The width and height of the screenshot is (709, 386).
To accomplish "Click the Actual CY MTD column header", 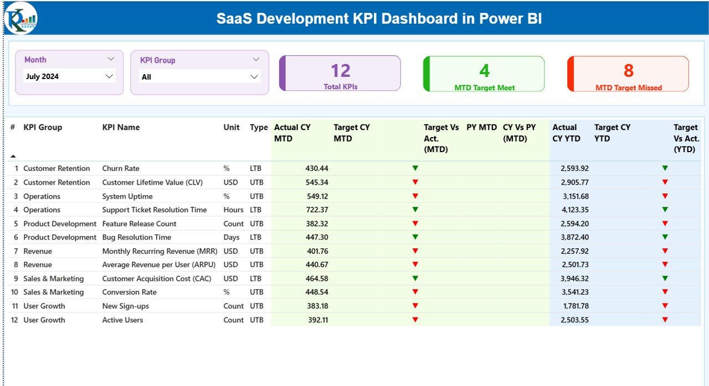I will [292, 133].
